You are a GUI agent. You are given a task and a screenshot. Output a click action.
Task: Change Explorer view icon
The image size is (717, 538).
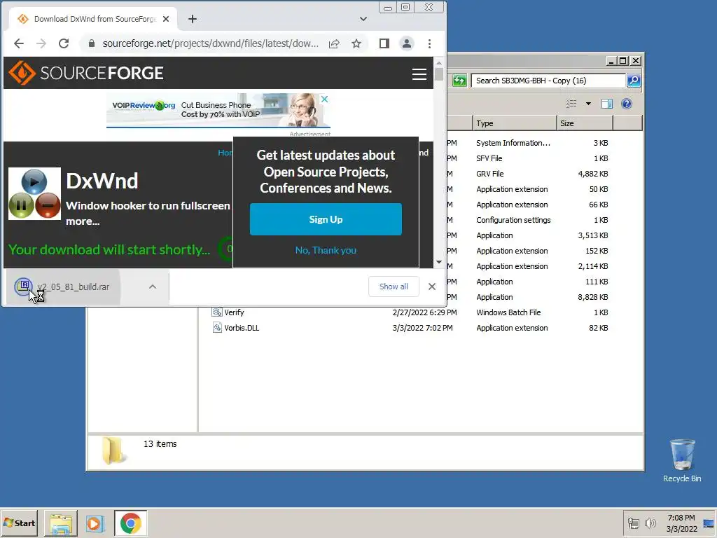point(571,104)
